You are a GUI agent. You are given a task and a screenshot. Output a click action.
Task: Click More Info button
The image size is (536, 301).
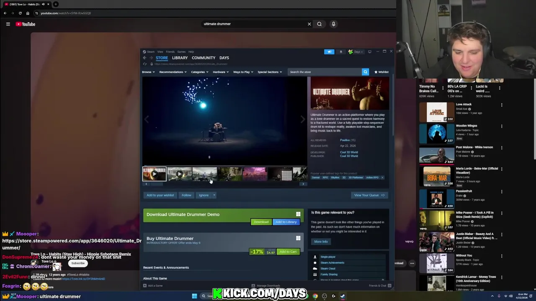click(321, 242)
